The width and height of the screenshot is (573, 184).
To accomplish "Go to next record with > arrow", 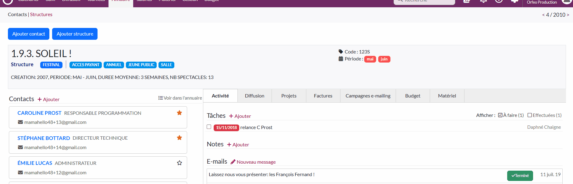I will pos(568,15).
